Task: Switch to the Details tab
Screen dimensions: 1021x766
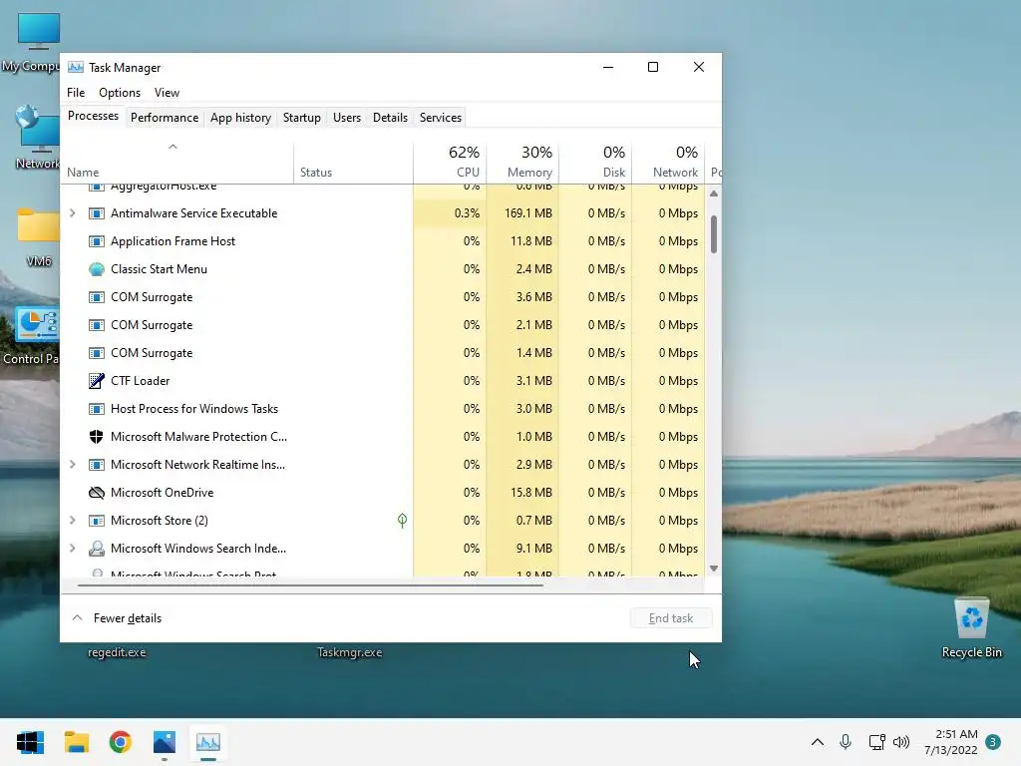Action: click(x=390, y=118)
